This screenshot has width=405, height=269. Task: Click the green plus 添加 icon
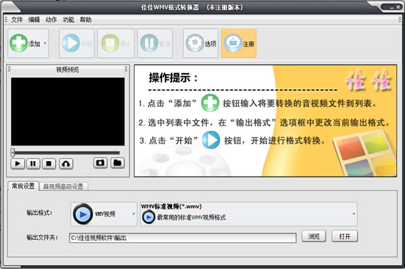(19, 43)
